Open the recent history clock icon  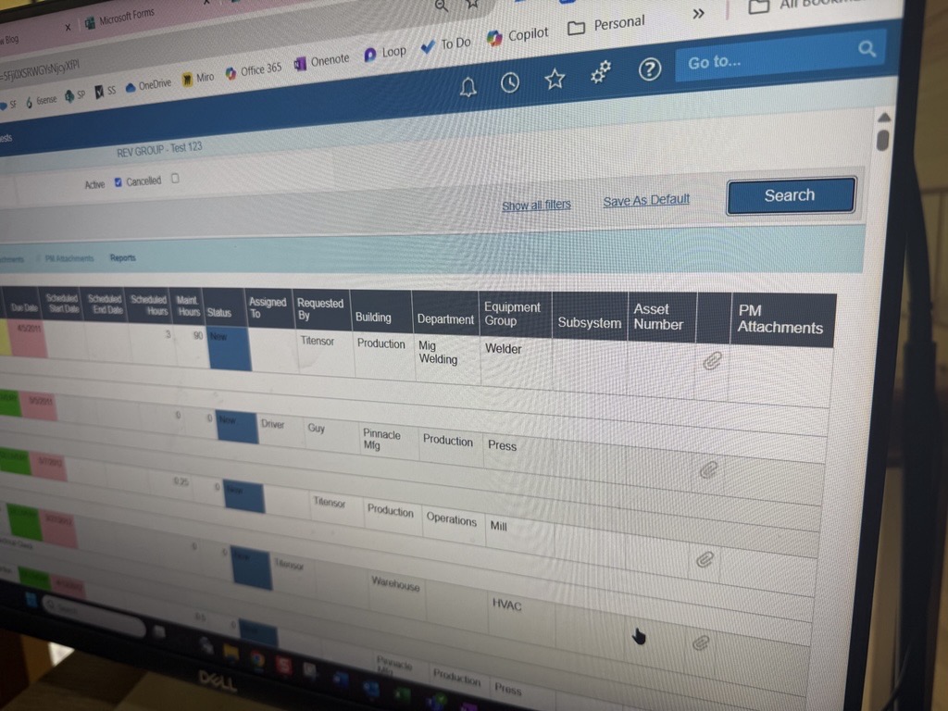510,82
